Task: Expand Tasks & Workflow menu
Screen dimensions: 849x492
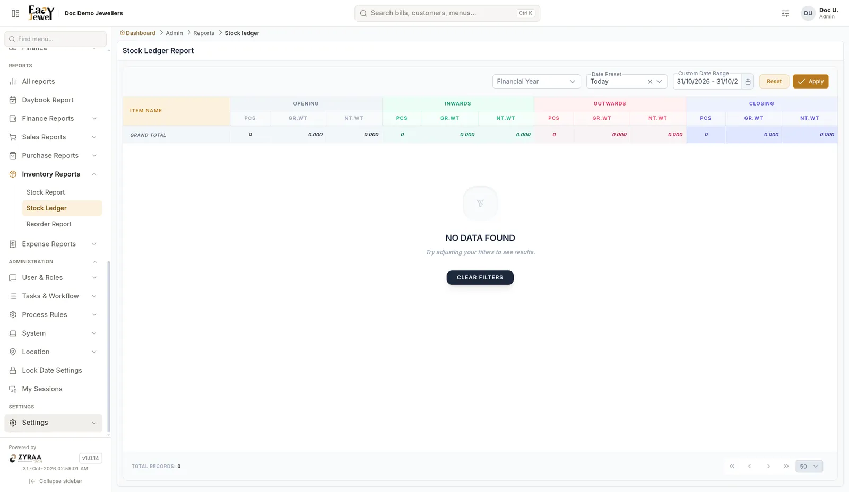Action: coord(53,296)
